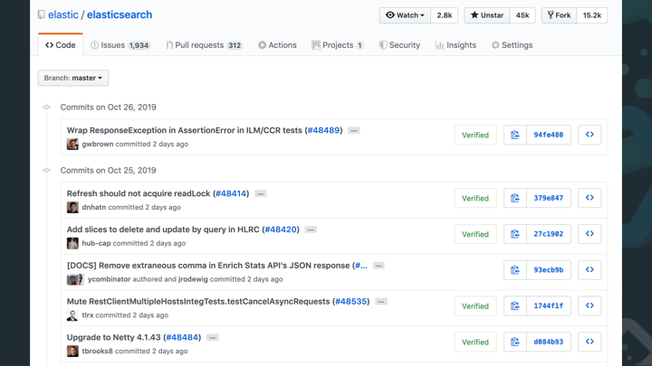This screenshot has height=366, width=652.
Task: Expand description of Netty upgrade commit
Action: pos(212,338)
